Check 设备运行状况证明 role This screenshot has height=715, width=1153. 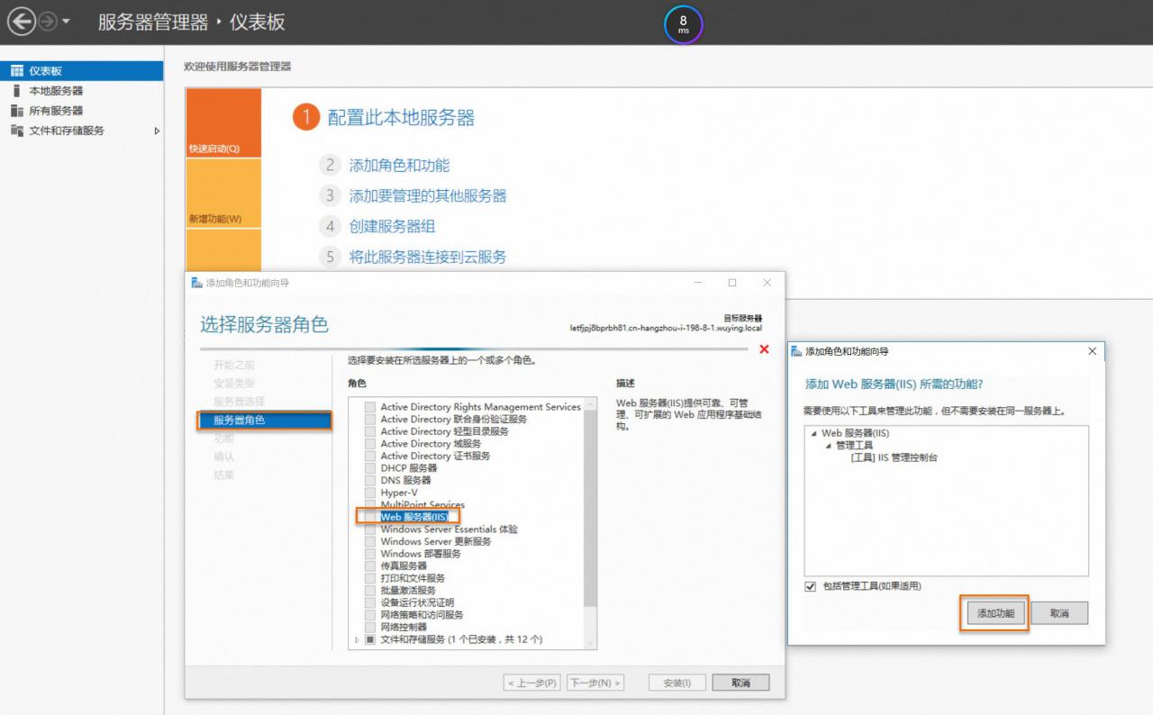tap(370, 602)
